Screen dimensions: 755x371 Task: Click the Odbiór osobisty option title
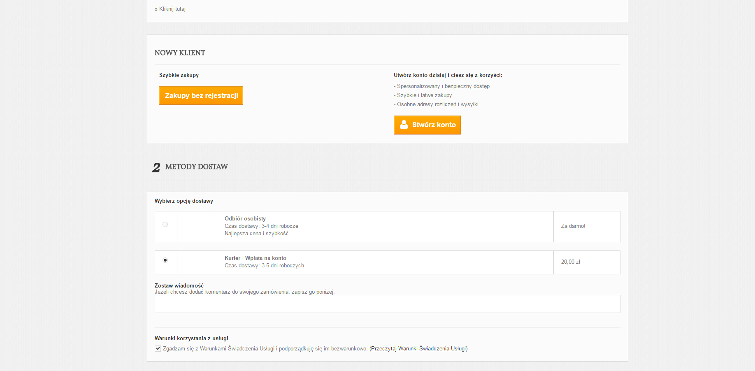[245, 219]
